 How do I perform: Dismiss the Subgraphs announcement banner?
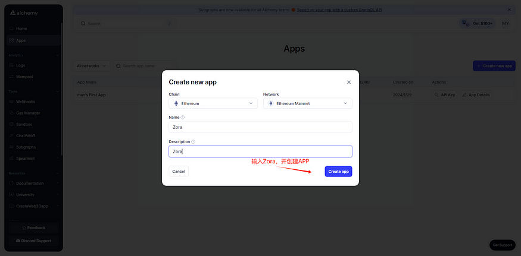click(x=509, y=10)
